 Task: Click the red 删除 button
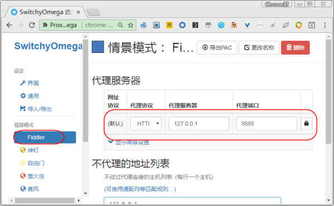(295, 47)
